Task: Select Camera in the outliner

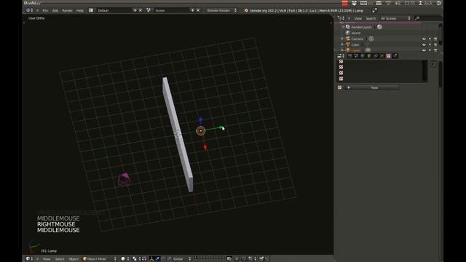Action: (358, 39)
